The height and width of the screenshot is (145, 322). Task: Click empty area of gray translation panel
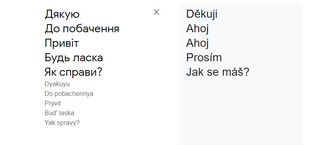click(240, 110)
